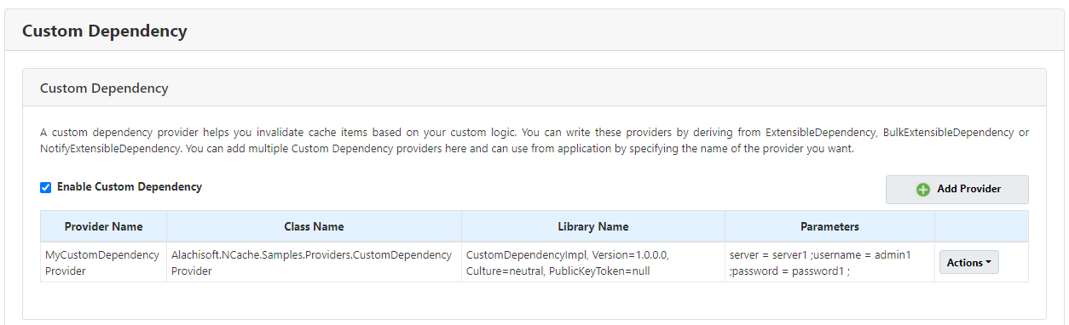The height and width of the screenshot is (325, 1069).
Task: Click the Add Provider button
Action: point(957,190)
